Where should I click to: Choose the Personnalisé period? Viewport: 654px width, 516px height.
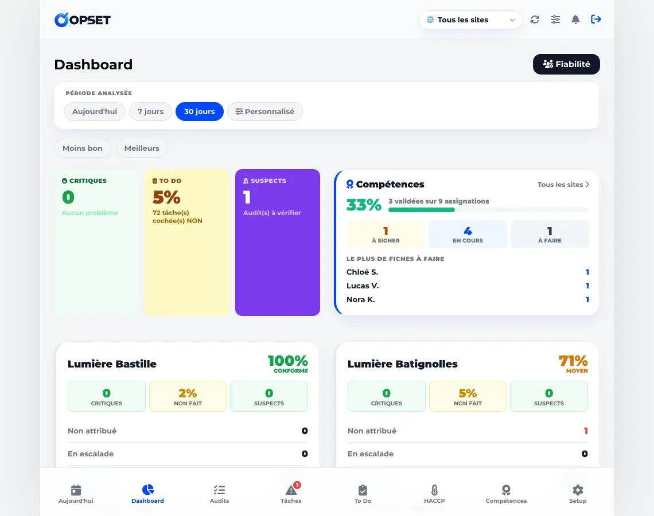(x=265, y=112)
